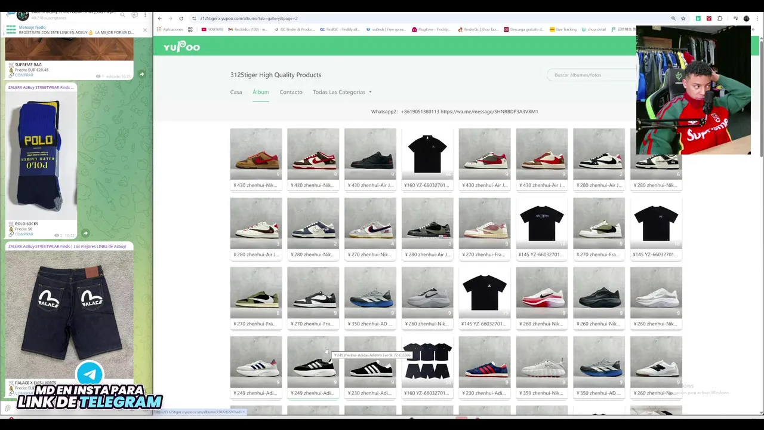
Task: Open the brown Nike dunk album thumbnail
Action: point(256,154)
